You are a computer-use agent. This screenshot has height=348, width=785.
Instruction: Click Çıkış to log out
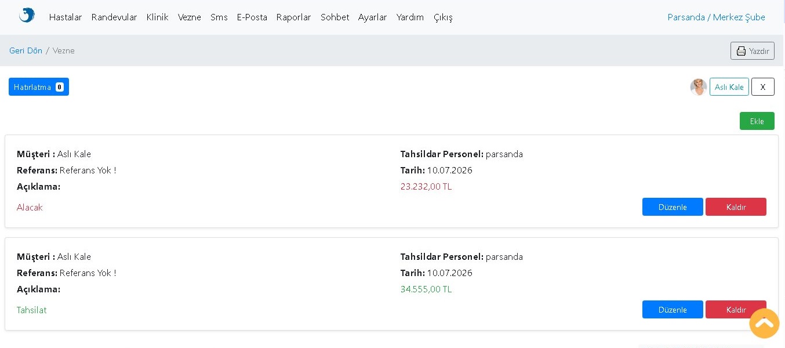pyautogui.click(x=443, y=17)
